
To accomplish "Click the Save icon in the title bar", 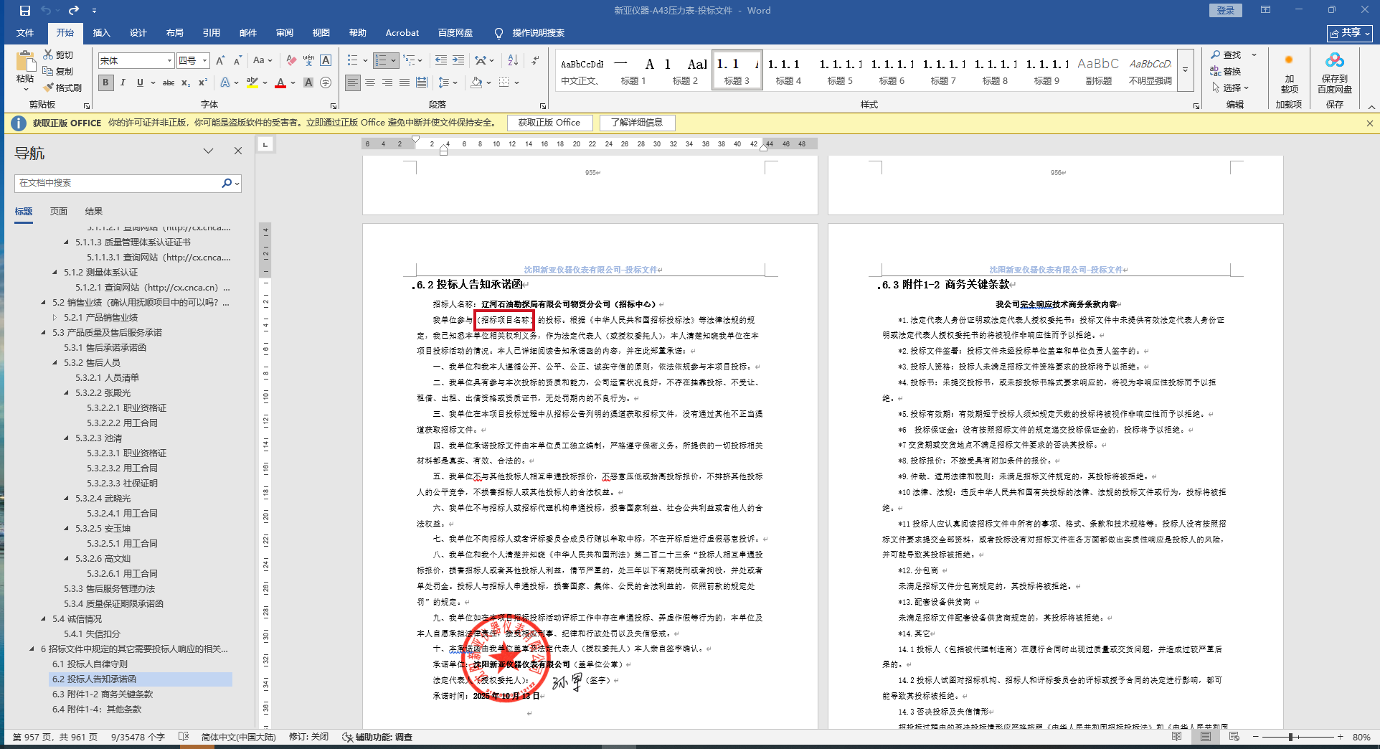I will pos(25,11).
